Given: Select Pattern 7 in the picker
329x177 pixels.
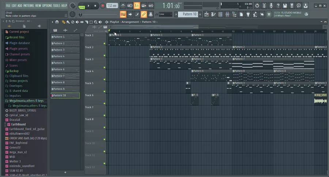Looking at the screenshot, I should tap(65, 76).
